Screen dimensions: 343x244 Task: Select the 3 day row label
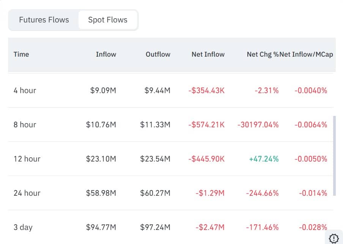(x=23, y=227)
